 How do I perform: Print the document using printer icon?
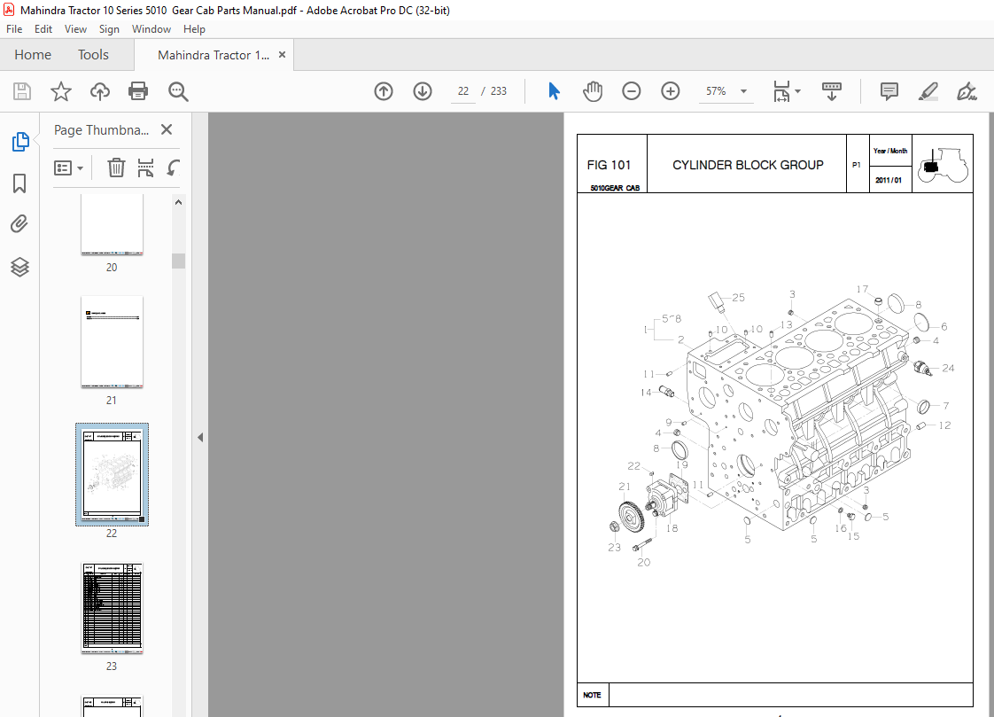point(138,91)
